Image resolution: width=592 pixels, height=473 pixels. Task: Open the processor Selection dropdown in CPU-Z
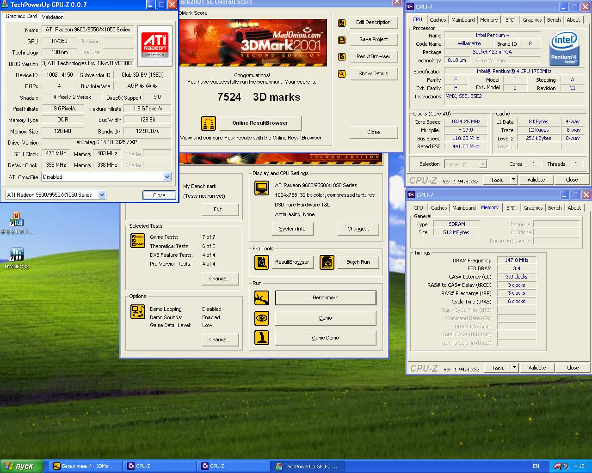point(483,164)
